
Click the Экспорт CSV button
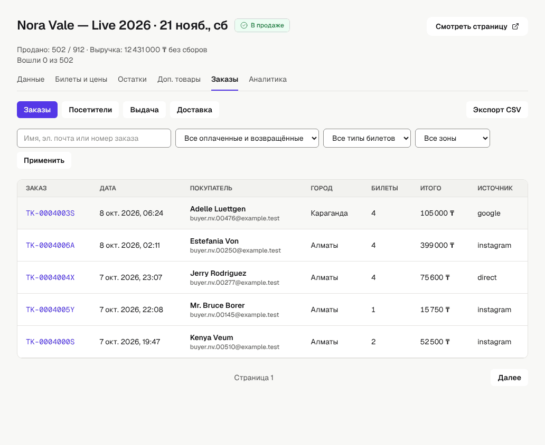point(497,110)
